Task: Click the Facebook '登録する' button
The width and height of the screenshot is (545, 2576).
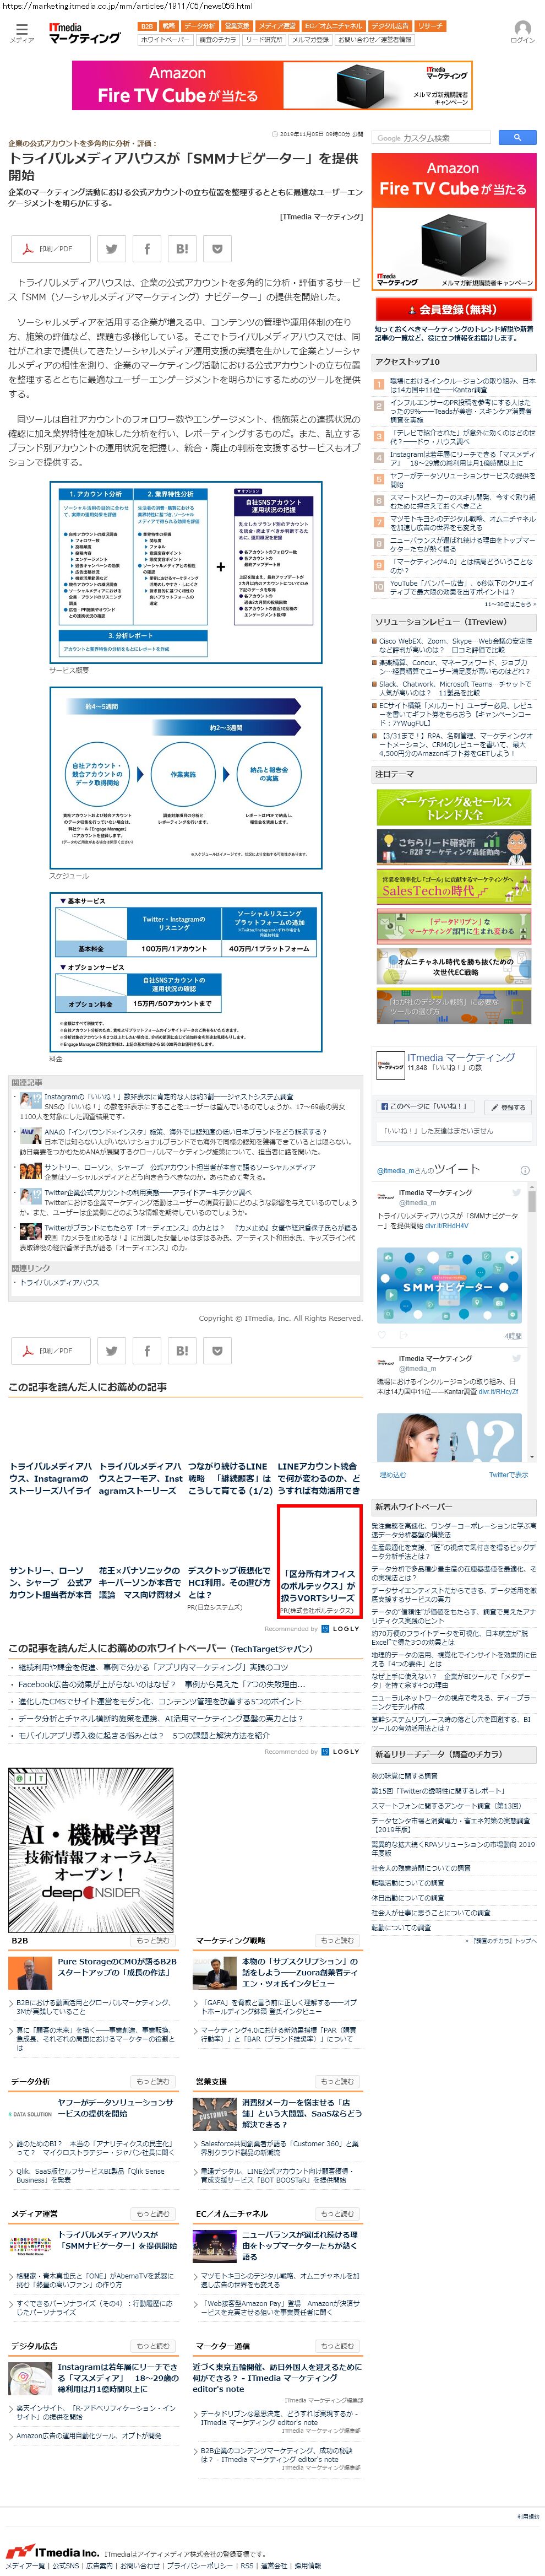Action: (507, 1107)
